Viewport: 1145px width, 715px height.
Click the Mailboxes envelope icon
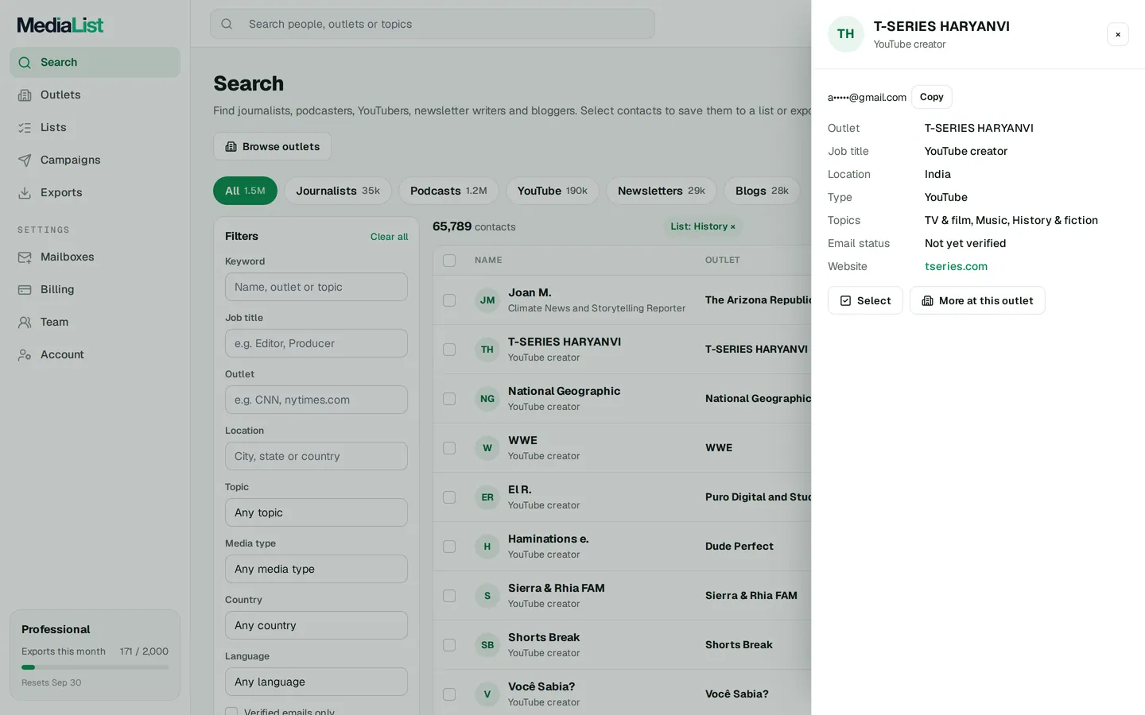25,257
